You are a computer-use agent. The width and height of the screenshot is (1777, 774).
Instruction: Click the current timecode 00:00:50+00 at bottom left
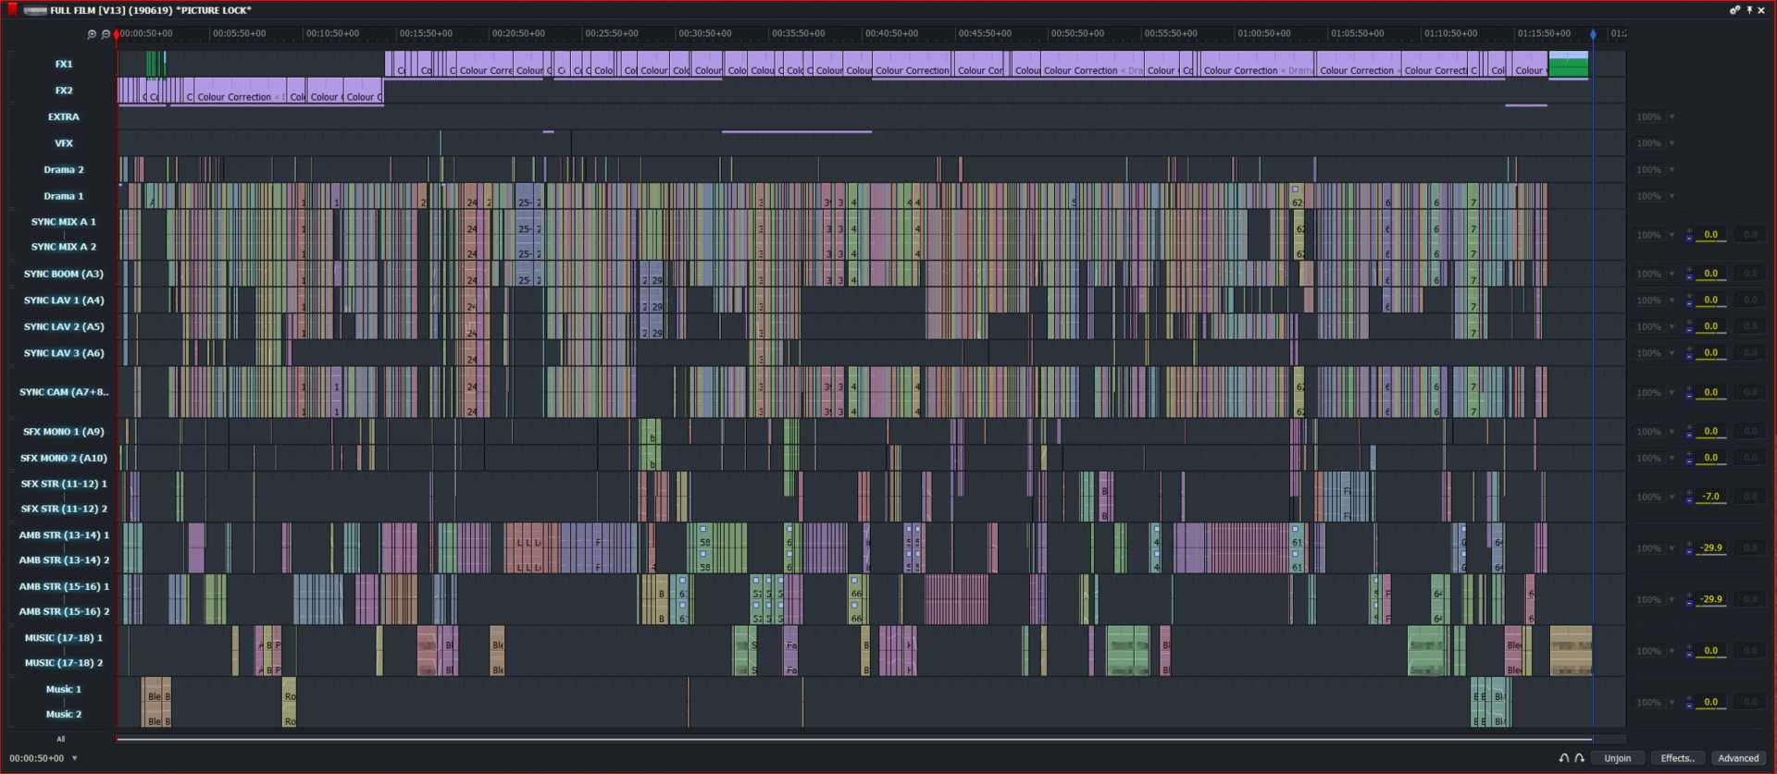point(37,758)
